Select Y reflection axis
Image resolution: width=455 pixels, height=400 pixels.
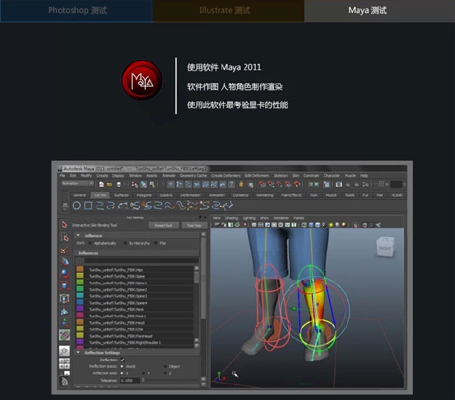tap(143, 373)
